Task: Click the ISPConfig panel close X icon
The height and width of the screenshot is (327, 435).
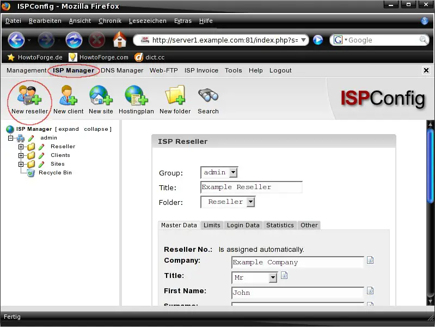Action: tap(426, 70)
